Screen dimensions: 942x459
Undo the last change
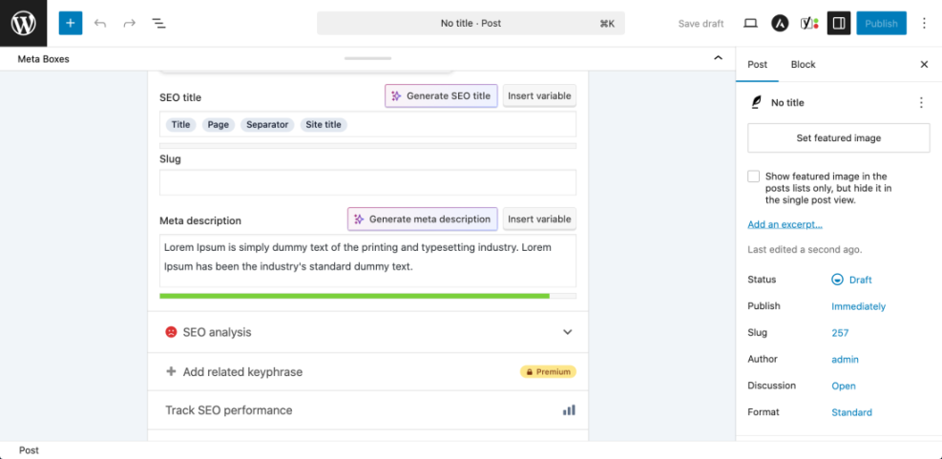pos(100,24)
